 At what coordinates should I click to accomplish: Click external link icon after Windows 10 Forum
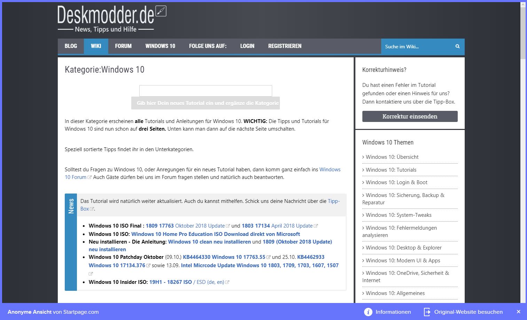tap(89, 177)
